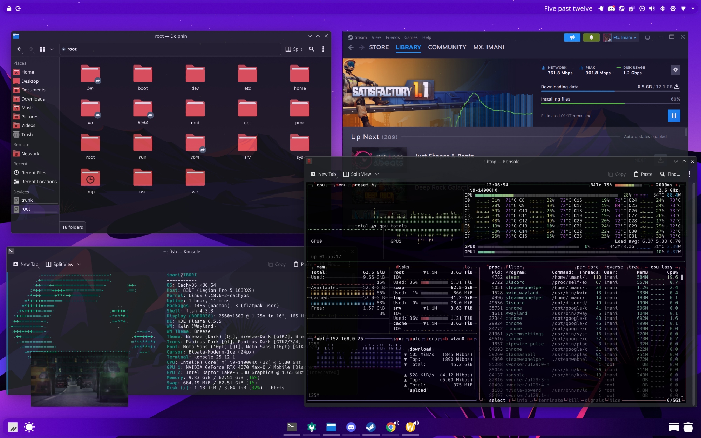Open the Games menu in Steam
Screen dimensions: 701x438
pos(411,37)
